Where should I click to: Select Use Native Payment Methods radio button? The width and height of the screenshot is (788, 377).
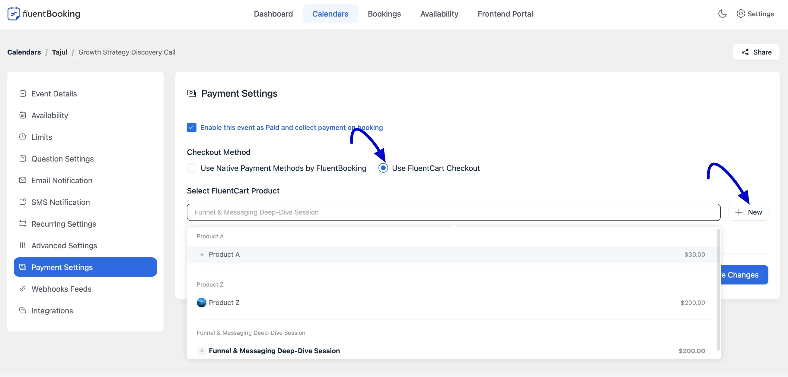(x=192, y=168)
